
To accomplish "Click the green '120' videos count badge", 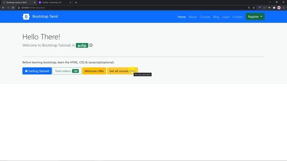I will tap(75, 71).
